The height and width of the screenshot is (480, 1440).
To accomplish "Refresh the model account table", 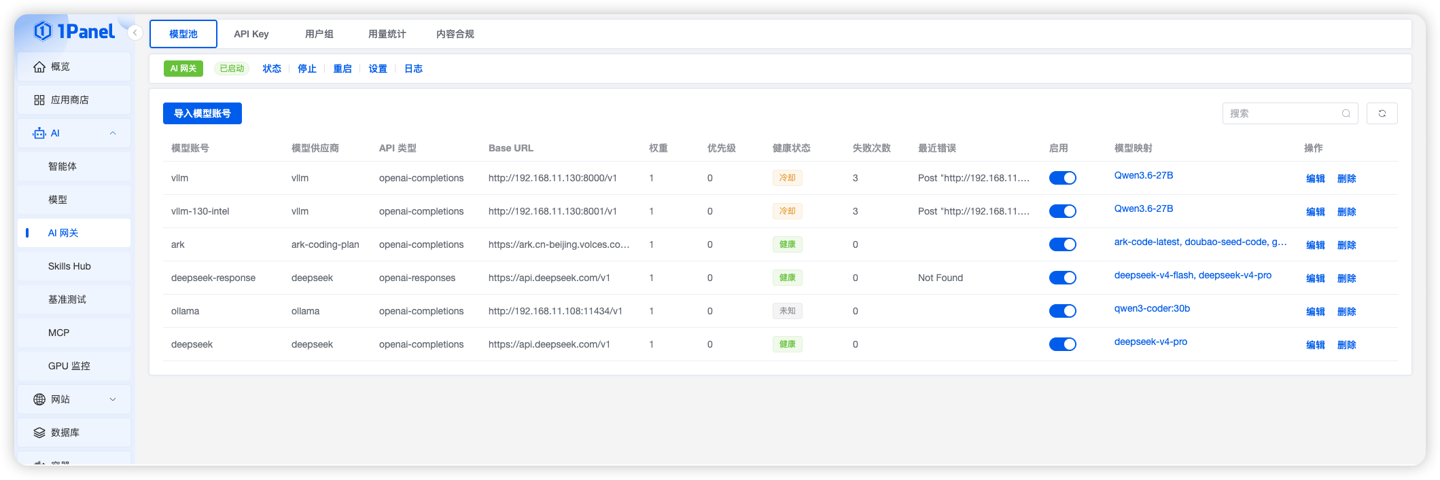I will [x=1382, y=113].
